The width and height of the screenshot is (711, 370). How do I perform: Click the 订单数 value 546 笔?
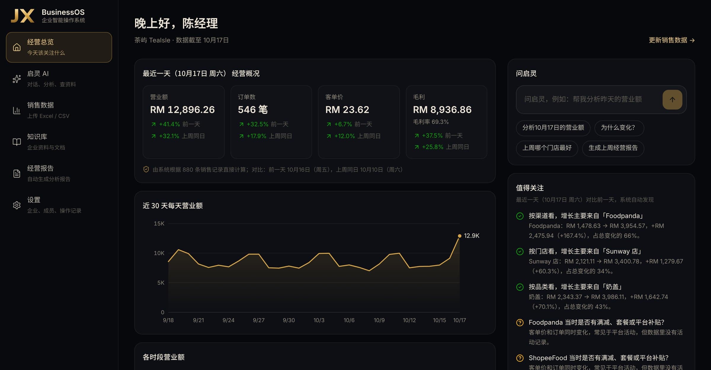coord(253,110)
